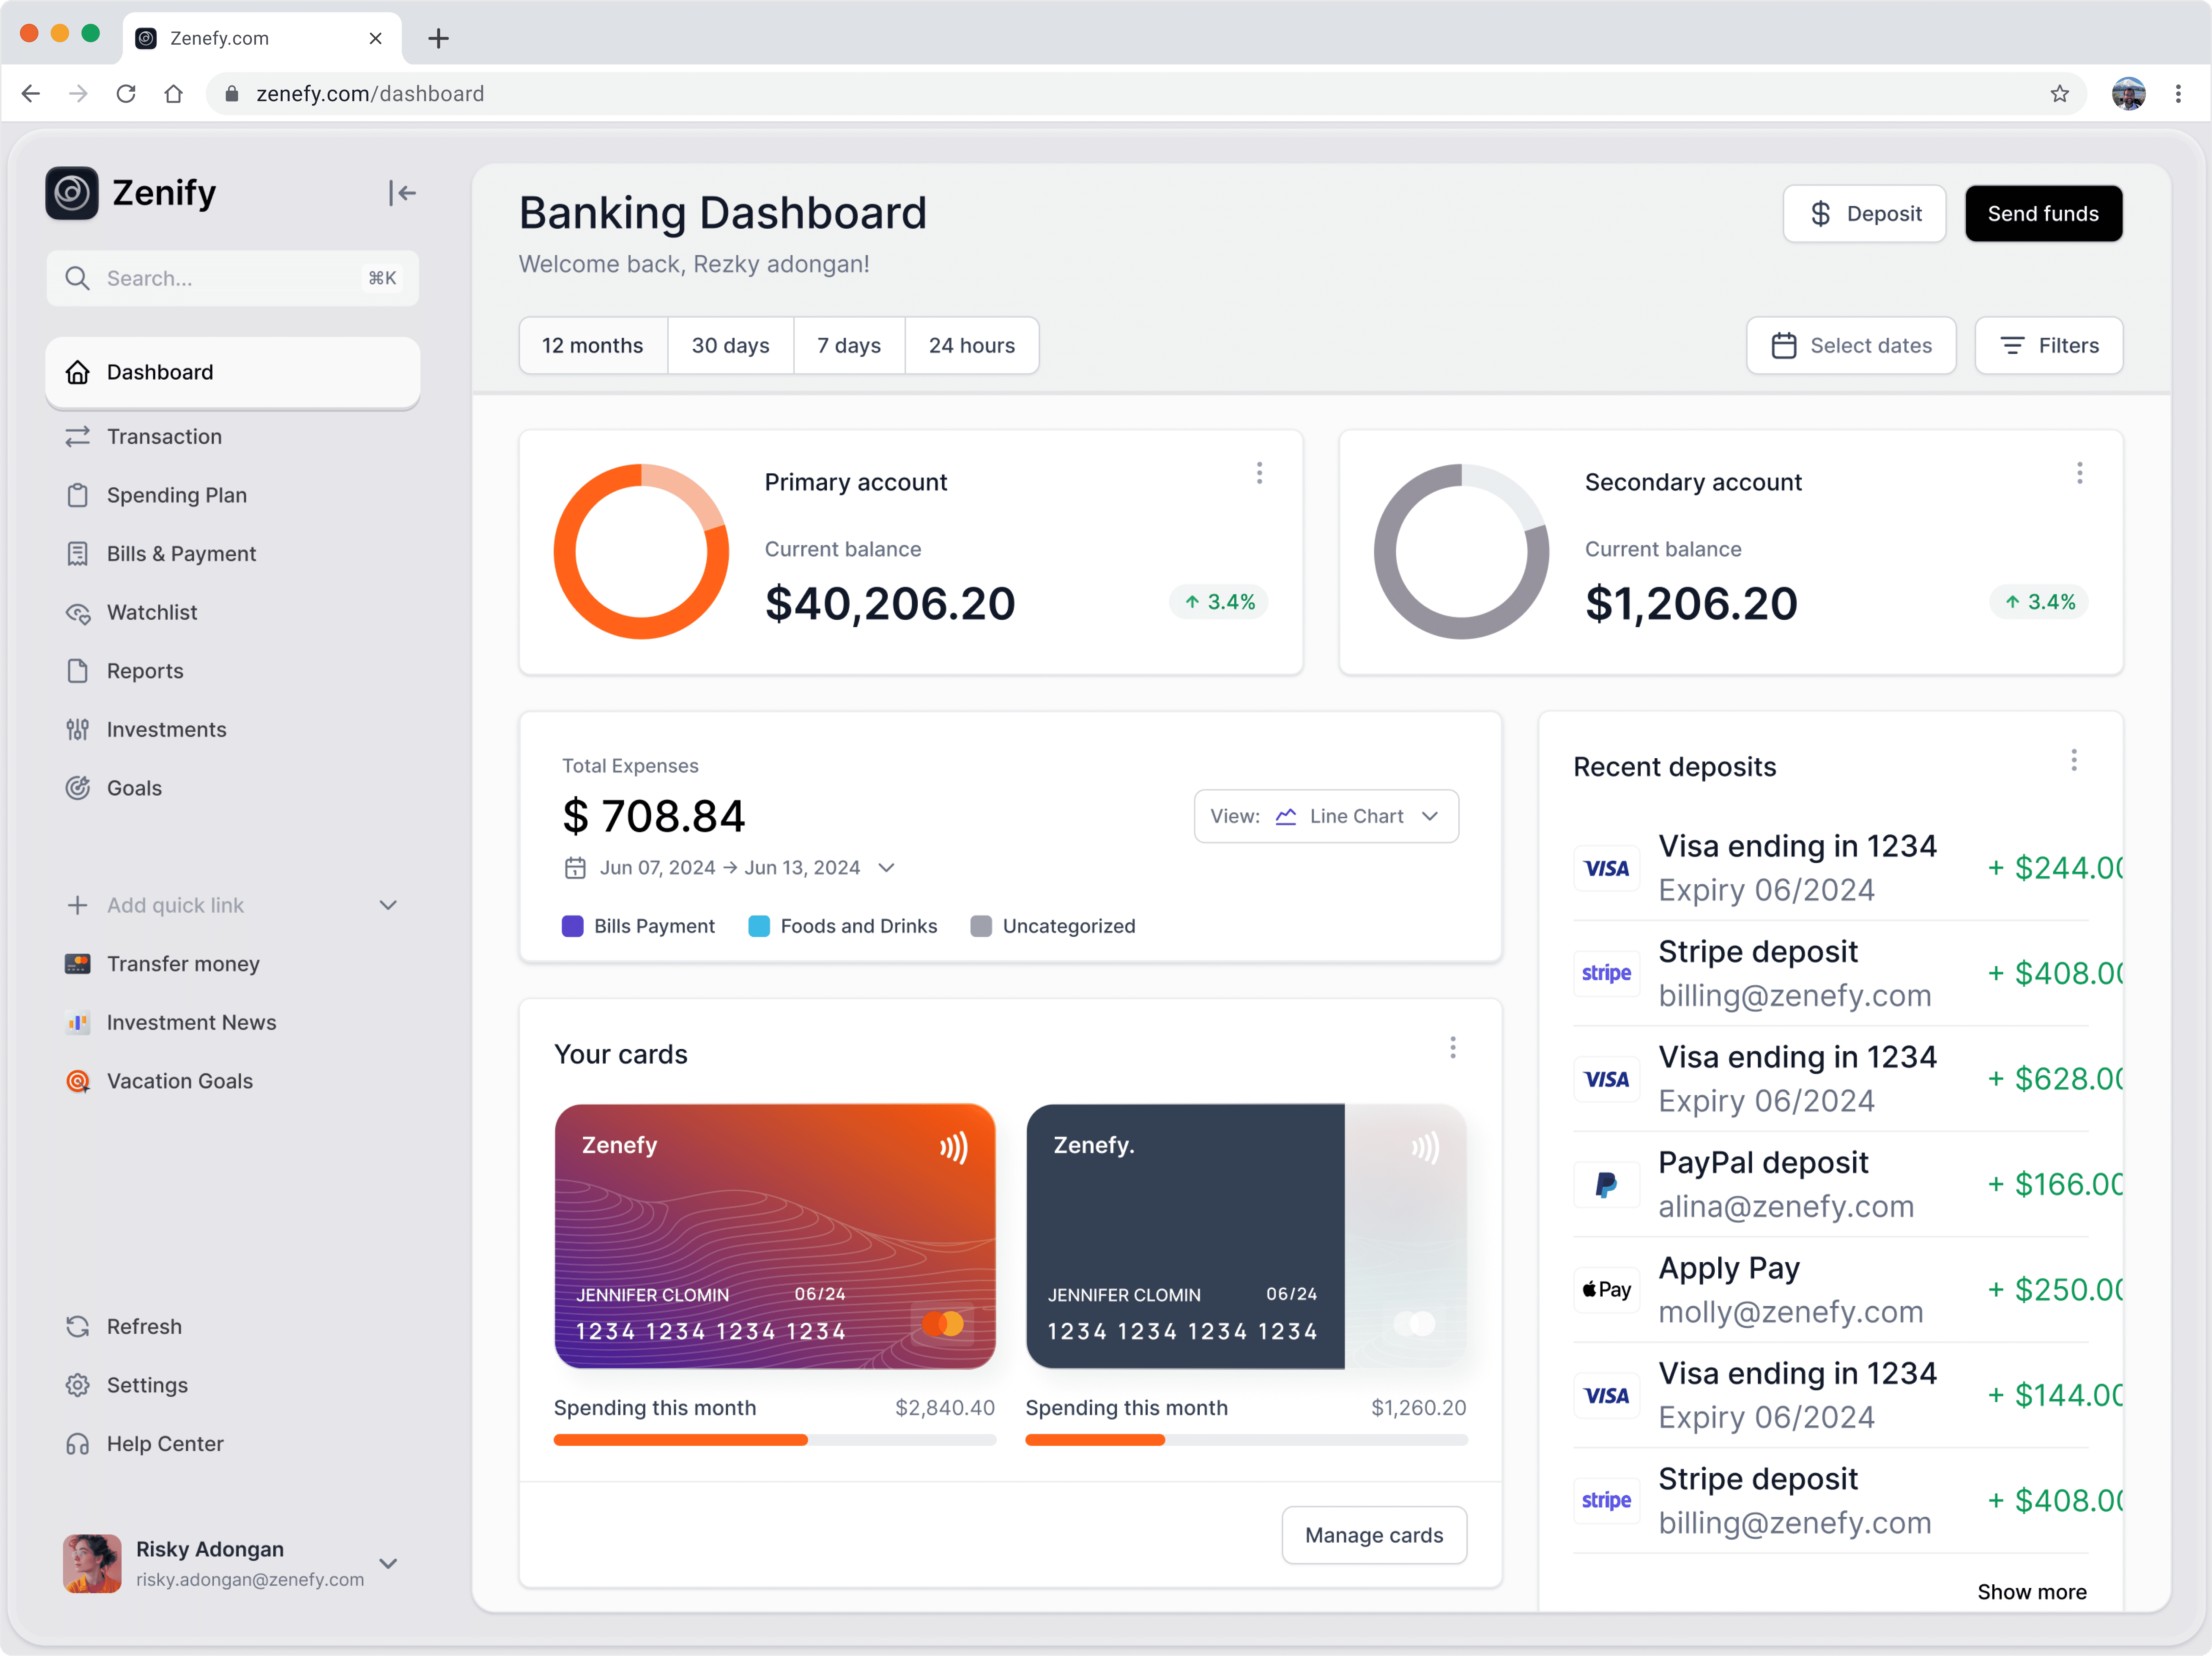Toggle the Foods and Drinks legend swatch
This screenshot has width=2212, height=1656.
(x=759, y=926)
